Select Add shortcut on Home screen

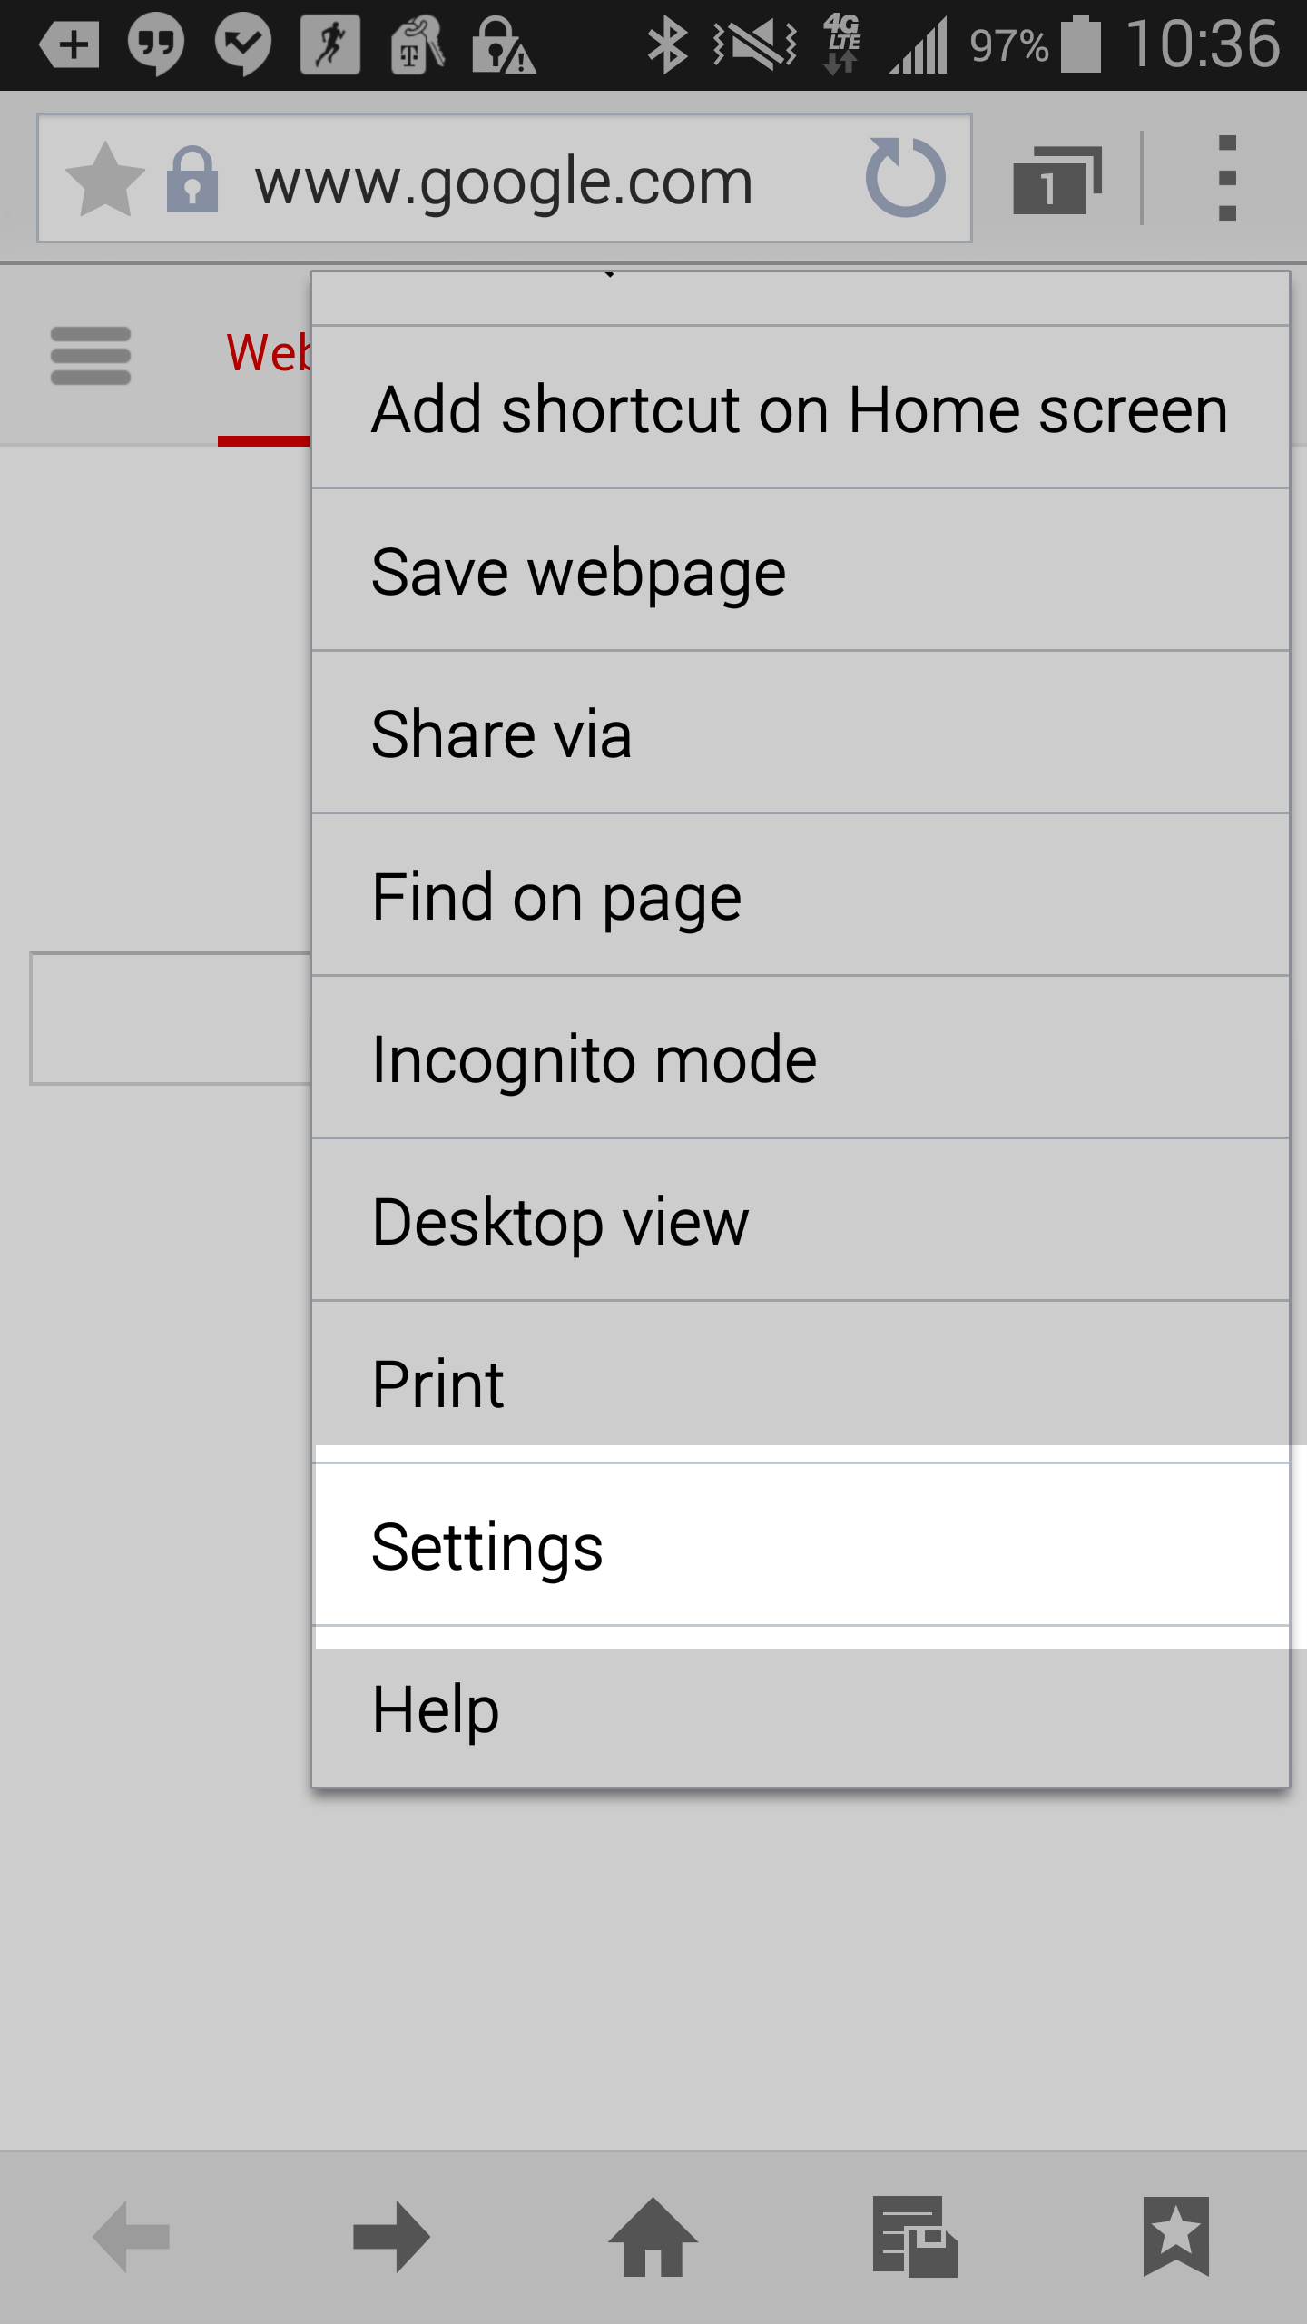(x=800, y=409)
